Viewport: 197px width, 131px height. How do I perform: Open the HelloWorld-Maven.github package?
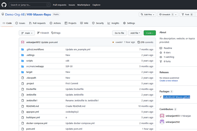click(x=177, y=97)
